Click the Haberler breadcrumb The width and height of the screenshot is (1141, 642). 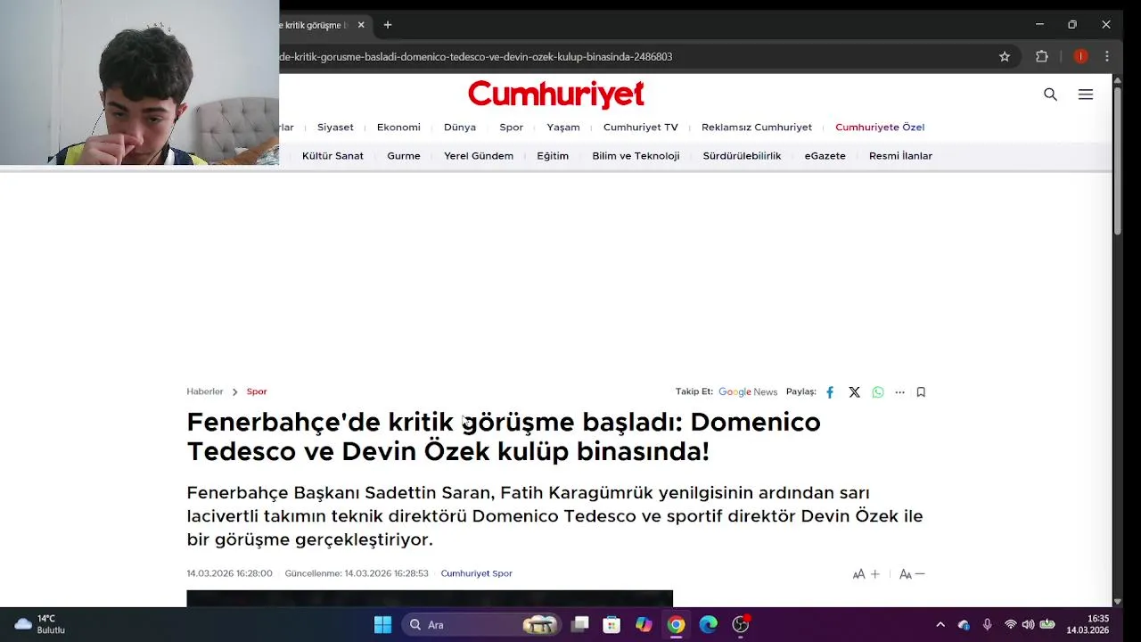pos(205,391)
